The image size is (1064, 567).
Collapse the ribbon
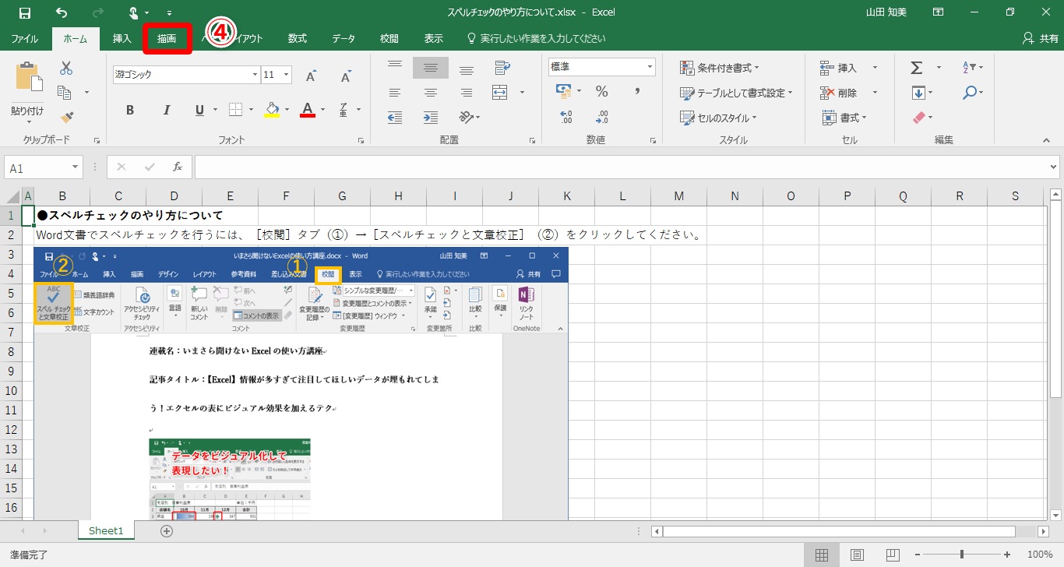[1046, 139]
